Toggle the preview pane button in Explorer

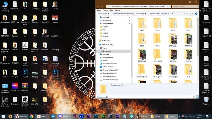191,14
